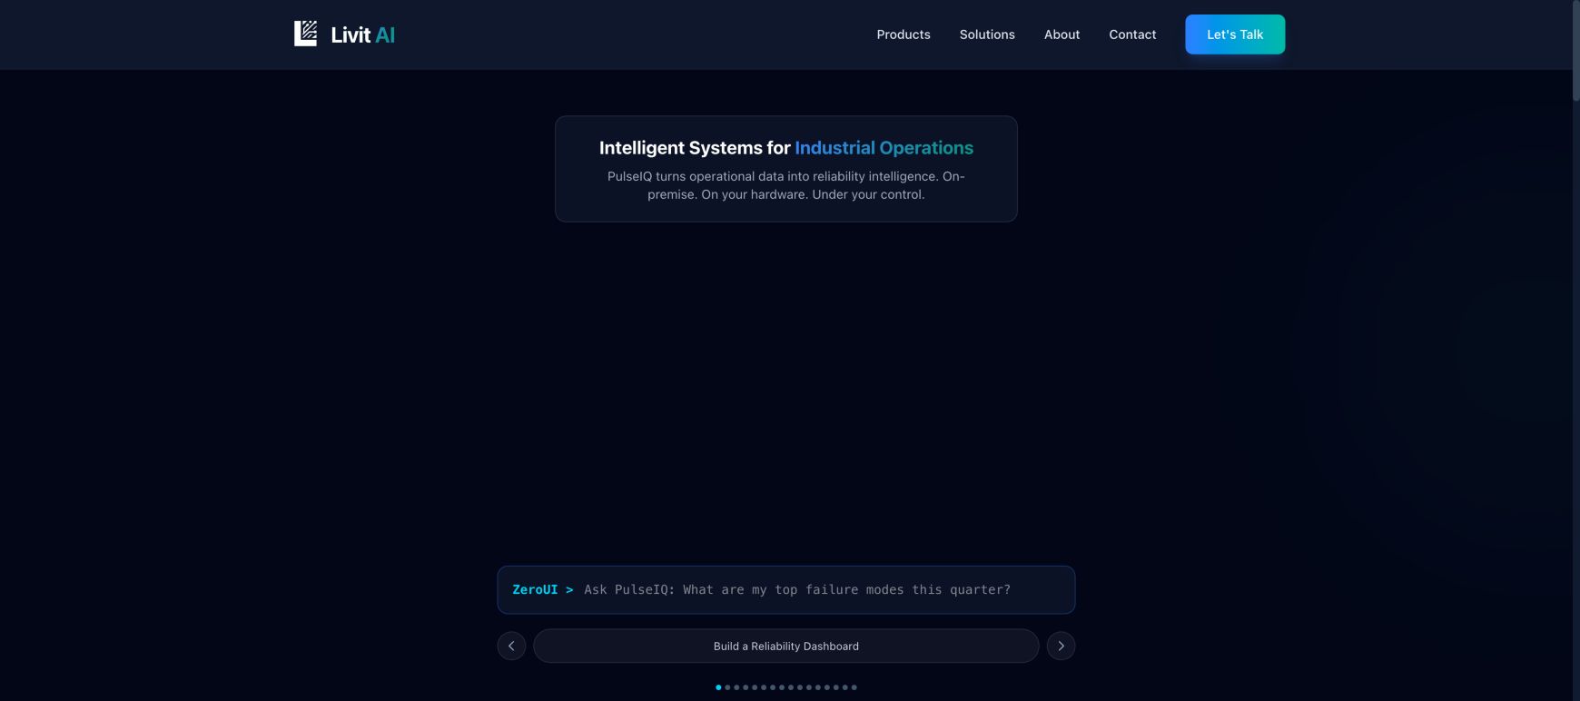
Task: Click the Livit AI brand name text
Action: point(363,35)
